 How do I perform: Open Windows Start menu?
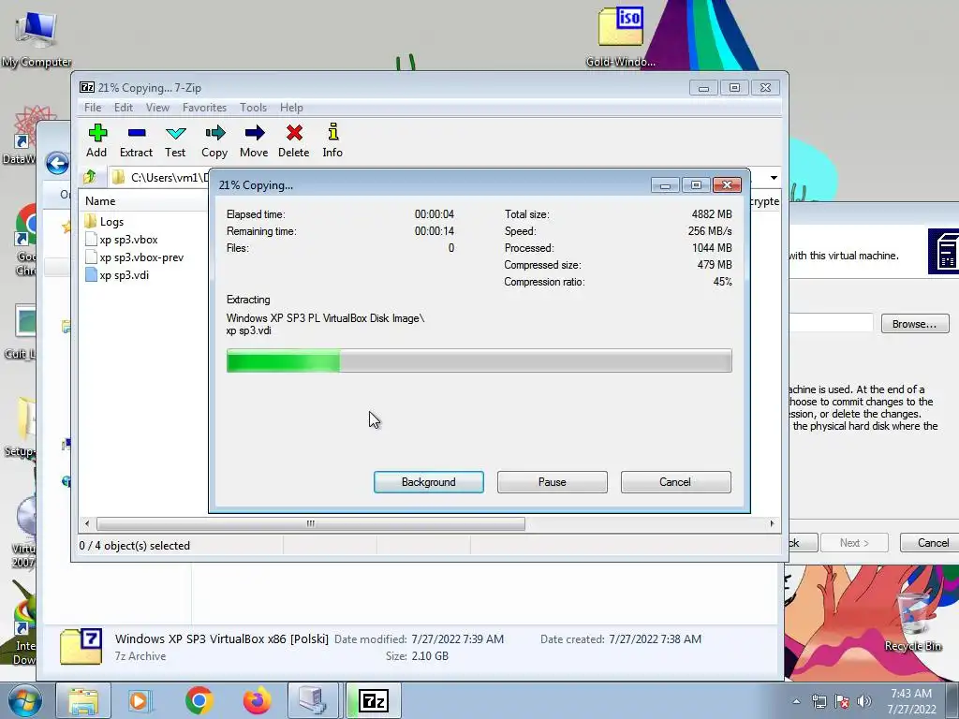(x=24, y=700)
